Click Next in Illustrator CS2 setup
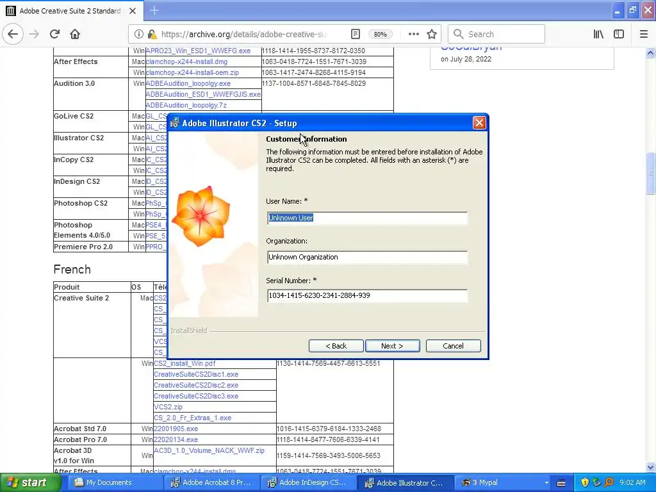This screenshot has width=656, height=492. [x=393, y=346]
